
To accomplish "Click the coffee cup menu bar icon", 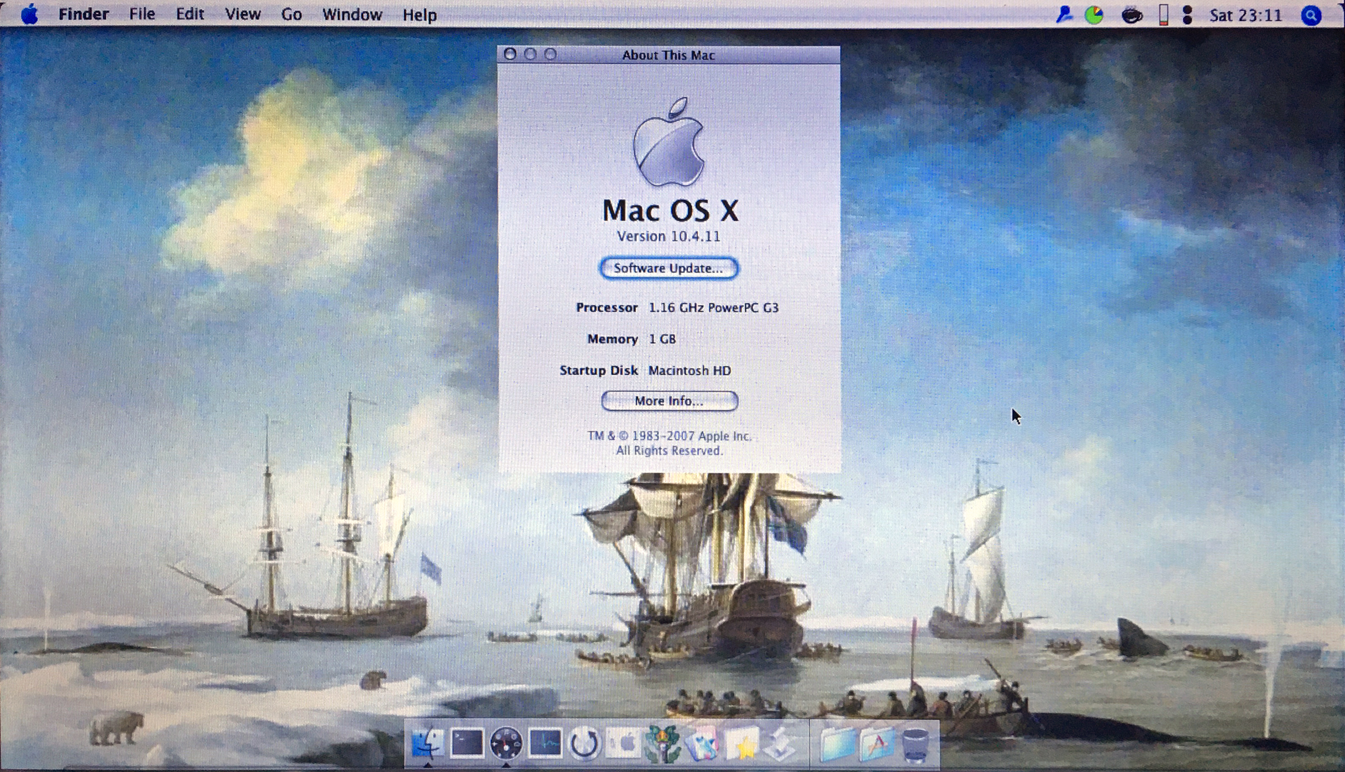I will pyautogui.click(x=1131, y=15).
